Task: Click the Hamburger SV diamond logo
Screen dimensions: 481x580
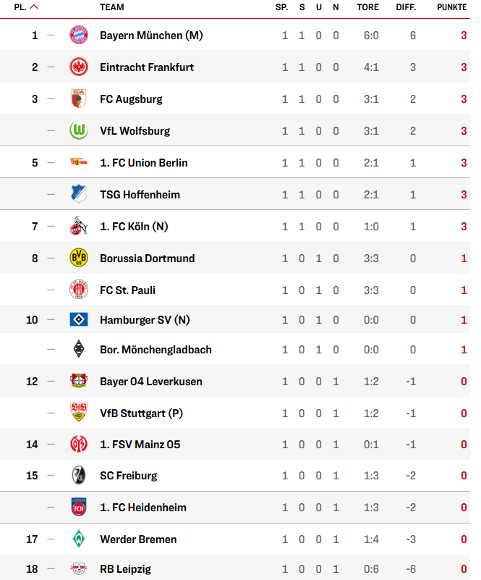Action: (x=79, y=319)
